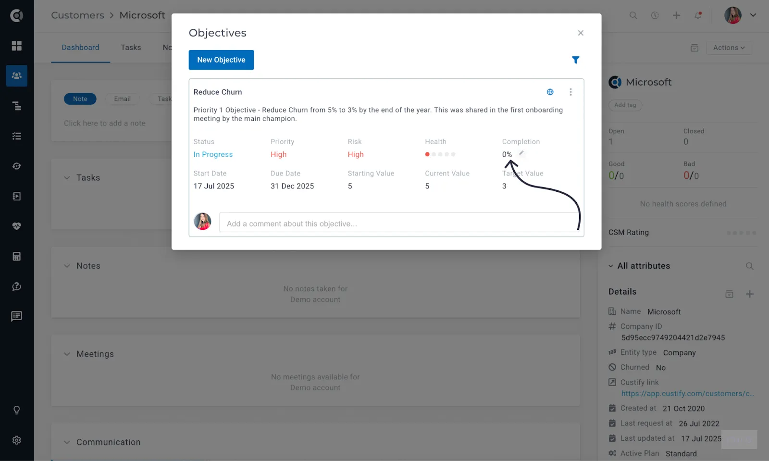Open the notifications bell
This screenshot has height=461, width=769.
coord(698,15)
